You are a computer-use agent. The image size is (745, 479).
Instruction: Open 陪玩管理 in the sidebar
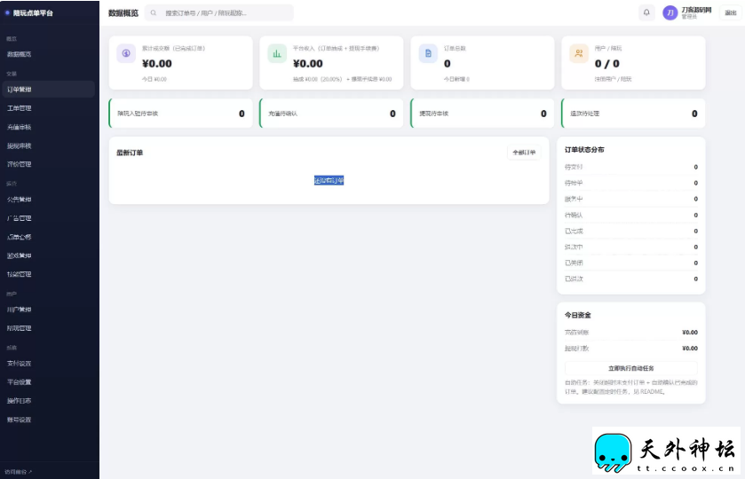click(48, 328)
